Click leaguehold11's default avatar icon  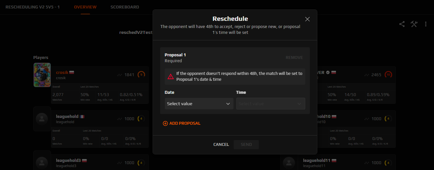(x=289, y=162)
